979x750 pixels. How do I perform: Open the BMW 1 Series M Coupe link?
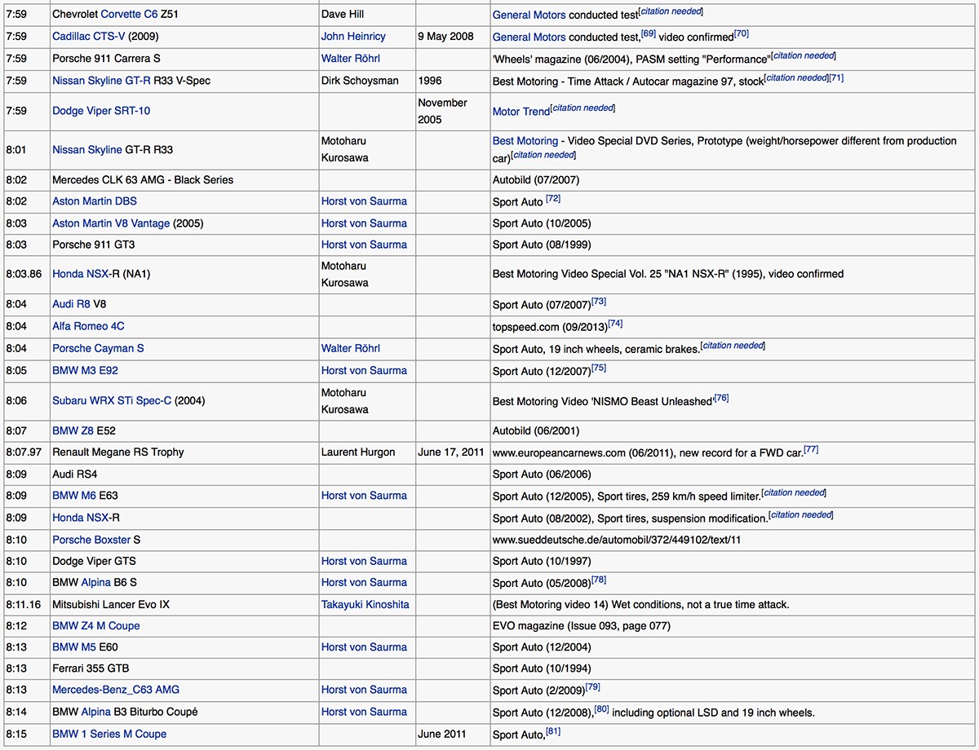coord(109,734)
